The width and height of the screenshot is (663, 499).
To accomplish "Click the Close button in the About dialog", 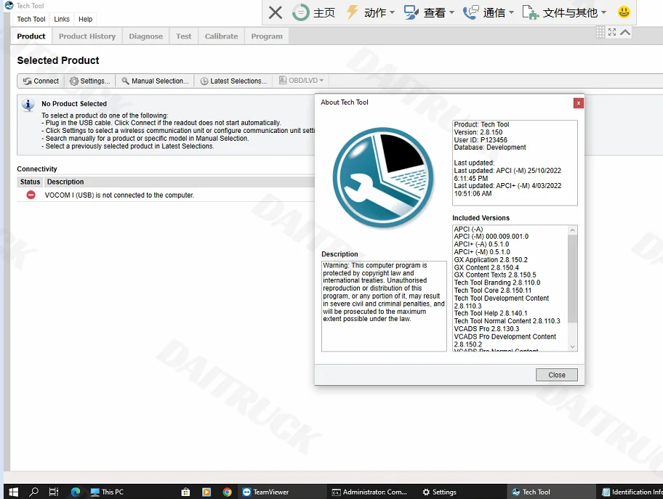I will [x=556, y=375].
